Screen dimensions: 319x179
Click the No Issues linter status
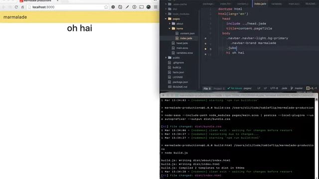tap(235, 89)
